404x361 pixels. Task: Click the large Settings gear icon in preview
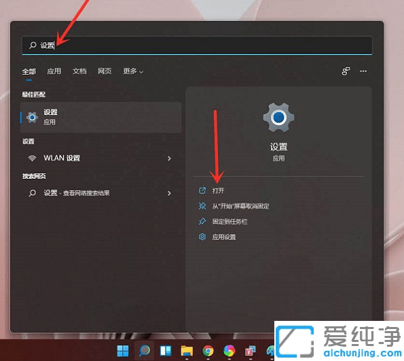pos(278,118)
